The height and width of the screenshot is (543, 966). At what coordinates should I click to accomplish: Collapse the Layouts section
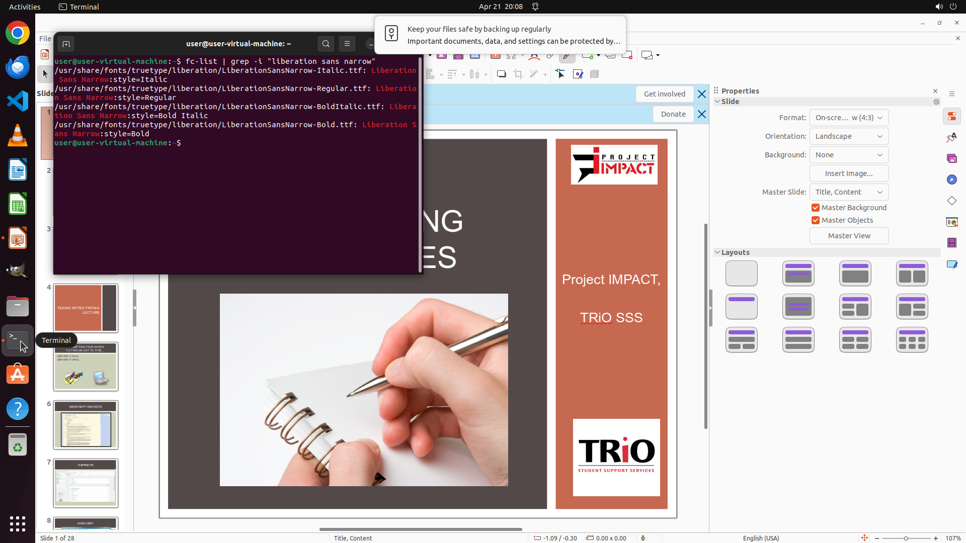pos(718,252)
